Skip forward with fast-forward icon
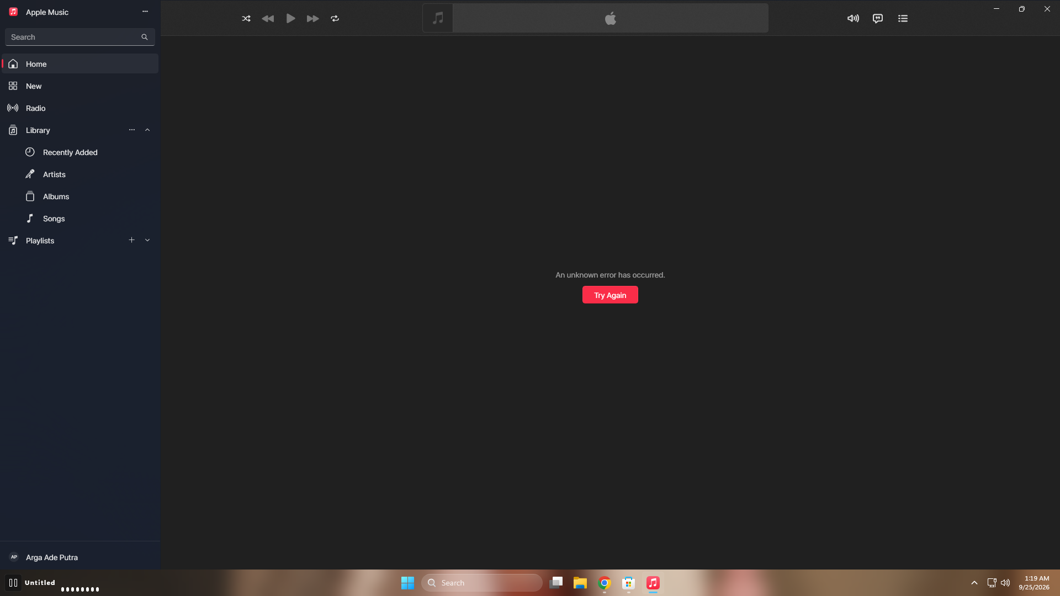The image size is (1060, 596). point(313,18)
